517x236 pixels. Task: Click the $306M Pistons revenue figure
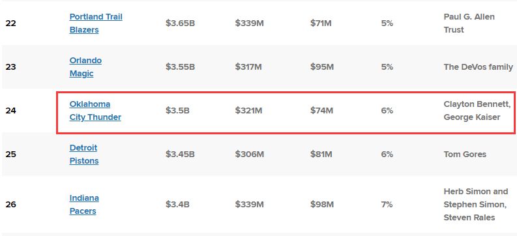coord(249,155)
